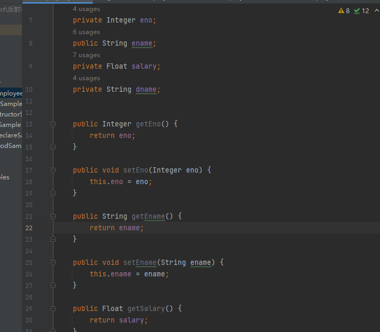Click line number 22 in the gutter
Viewport: 380px width, 332px height.
28,228
